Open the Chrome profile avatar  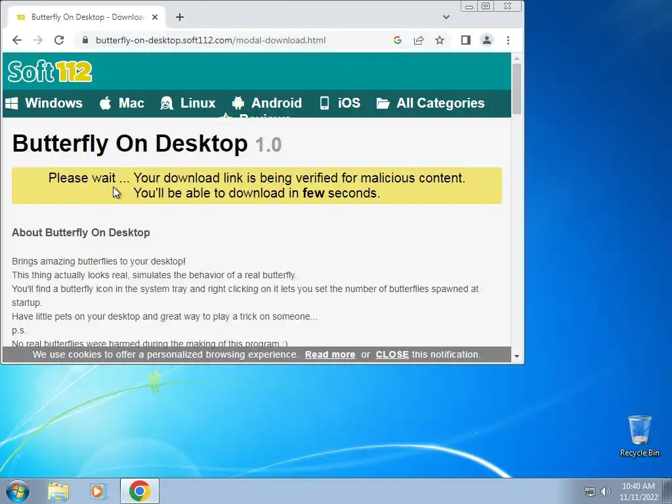click(x=487, y=40)
